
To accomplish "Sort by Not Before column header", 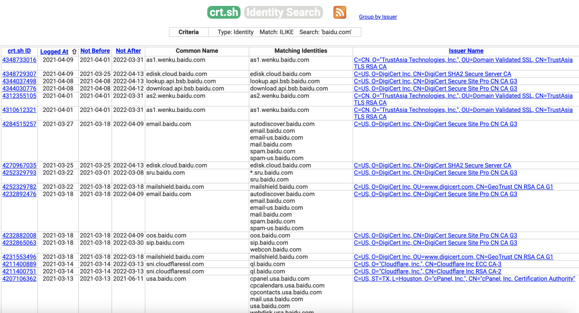I will pos(95,51).
